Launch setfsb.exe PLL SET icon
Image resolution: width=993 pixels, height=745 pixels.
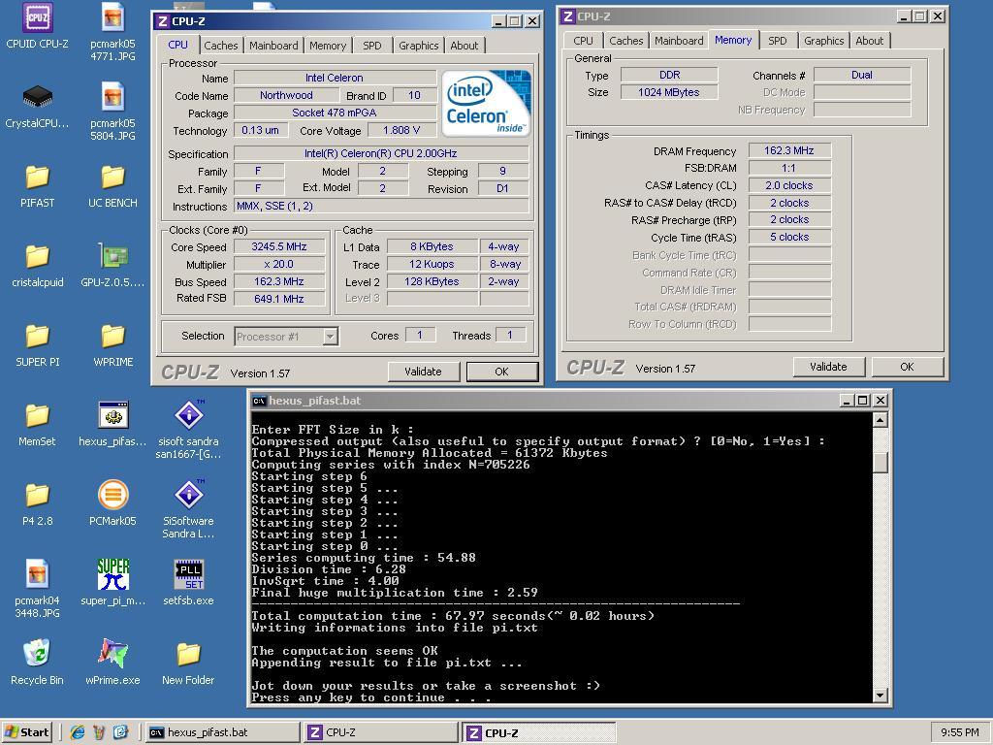[x=188, y=582]
